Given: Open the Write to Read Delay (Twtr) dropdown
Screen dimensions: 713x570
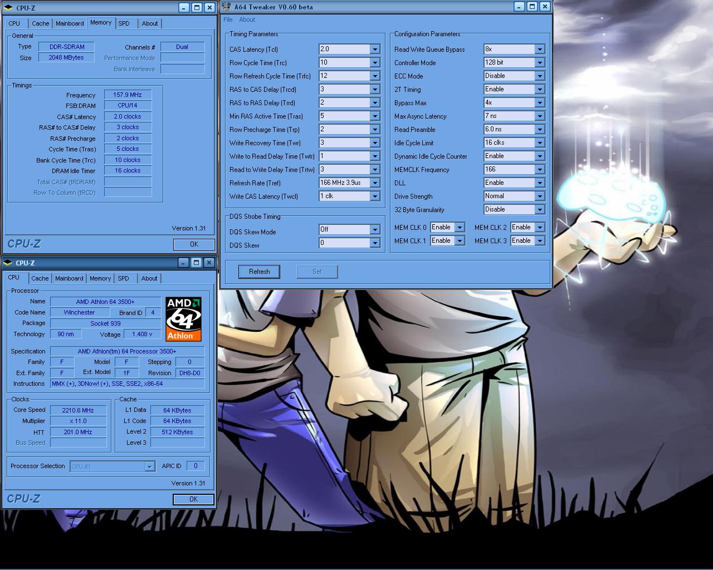Looking at the screenshot, I should (x=375, y=156).
